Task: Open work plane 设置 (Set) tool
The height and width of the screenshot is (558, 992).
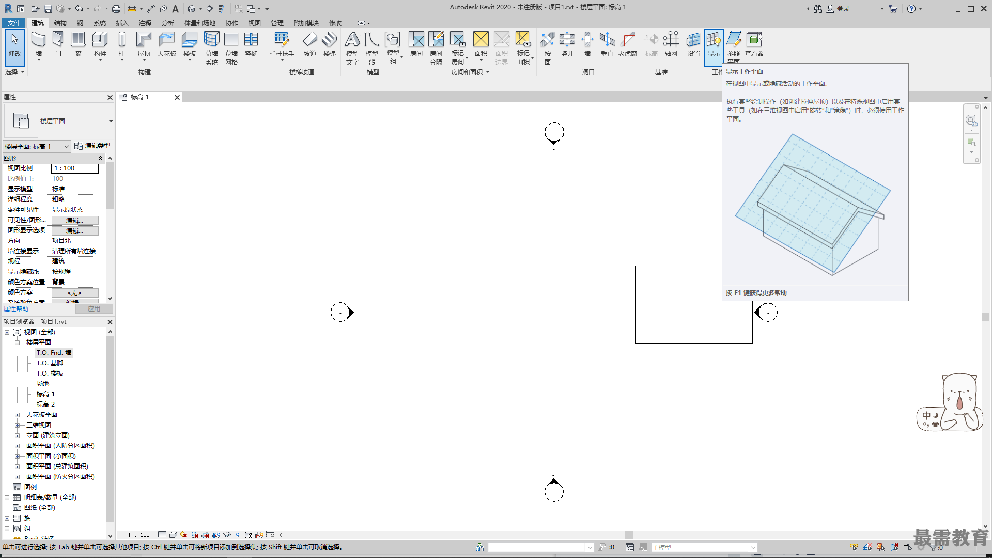Action: [x=694, y=44]
